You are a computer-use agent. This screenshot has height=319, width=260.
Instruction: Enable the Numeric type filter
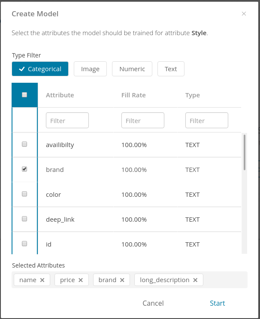point(132,69)
